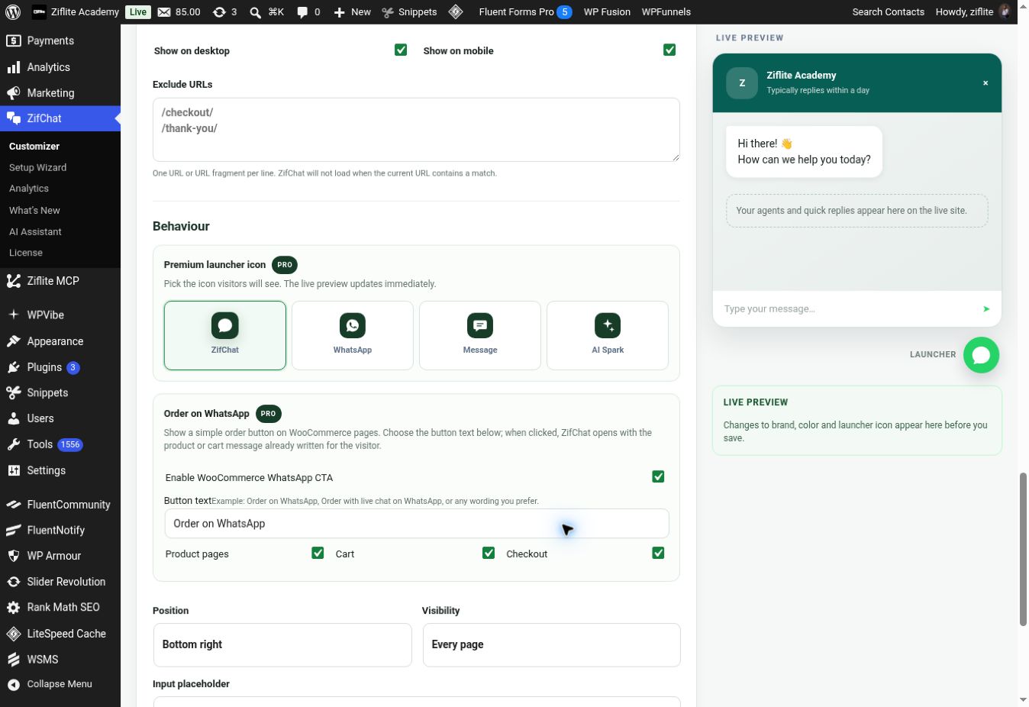
Task: Toggle Show on mobile checkbox
Action: 669,50
